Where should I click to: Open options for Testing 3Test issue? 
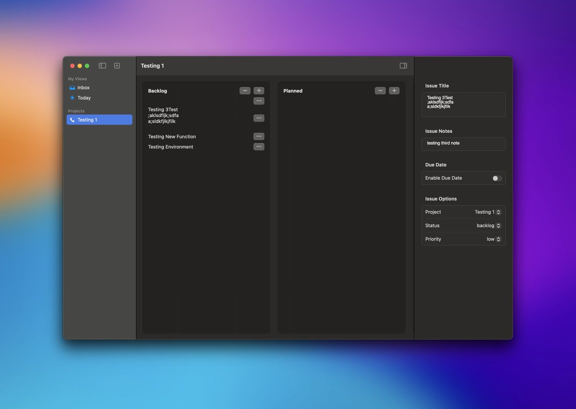point(259,118)
